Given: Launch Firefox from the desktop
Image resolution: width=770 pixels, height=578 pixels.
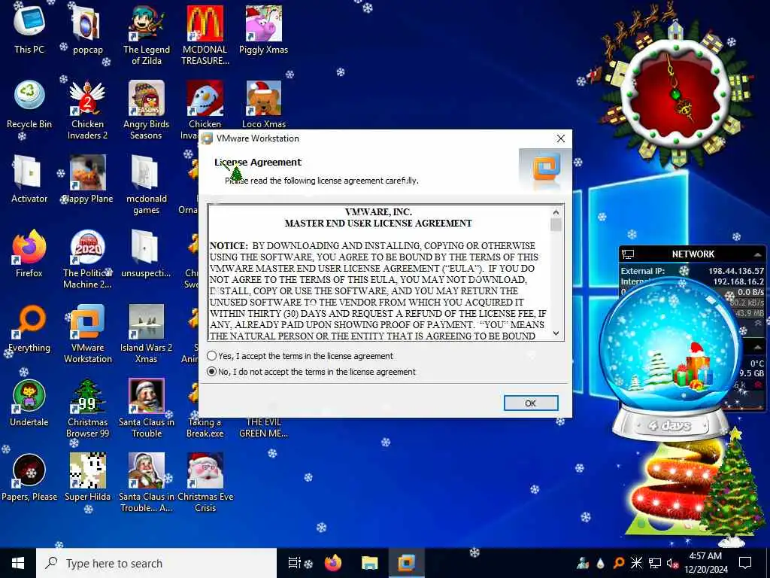Looking at the screenshot, I should (x=29, y=254).
